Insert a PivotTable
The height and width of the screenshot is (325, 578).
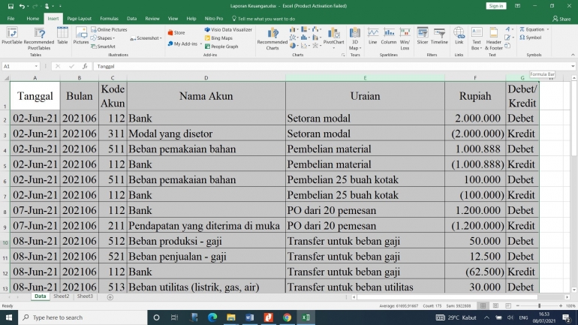[x=12, y=36]
